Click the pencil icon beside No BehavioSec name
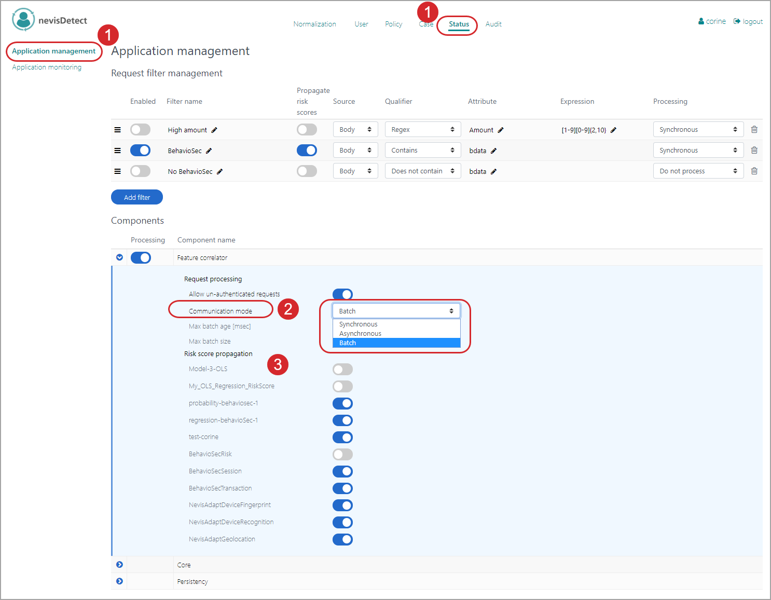This screenshot has width=771, height=600. click(219, 172)
